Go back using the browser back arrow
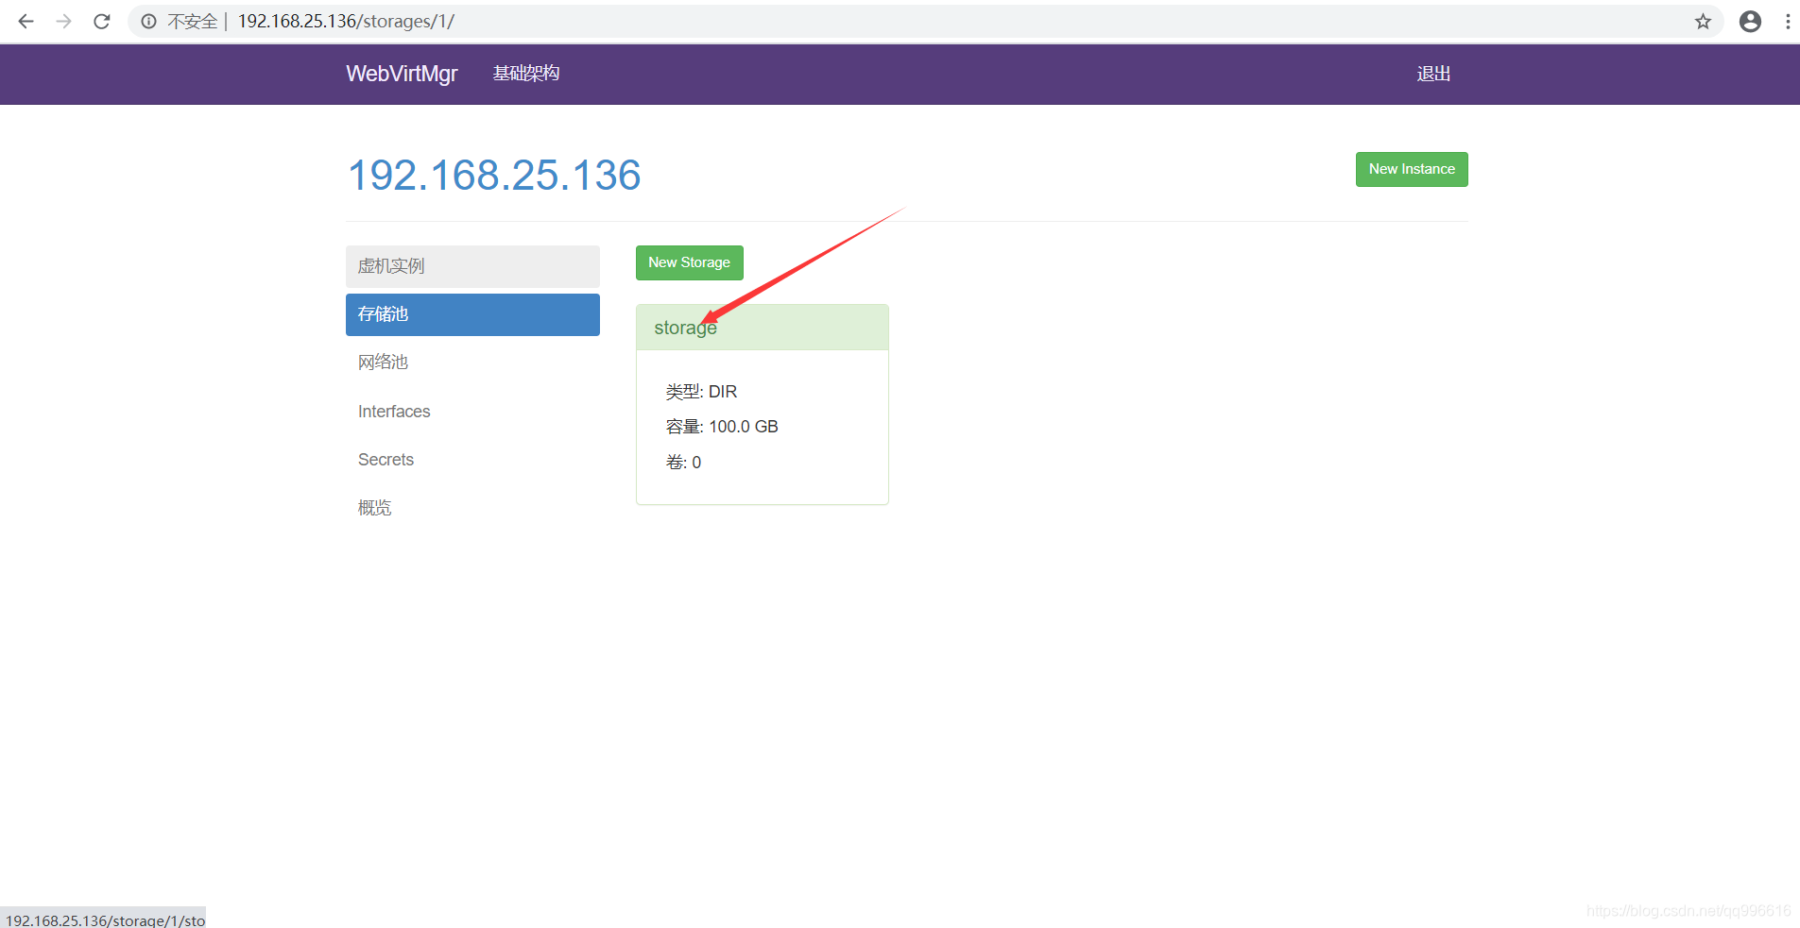This screenshot has width=1800, height=928. click(26, 21)
